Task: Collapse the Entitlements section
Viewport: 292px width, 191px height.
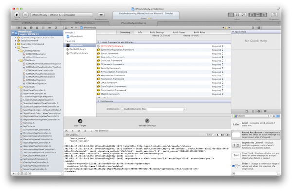Action: pos(98,101)
